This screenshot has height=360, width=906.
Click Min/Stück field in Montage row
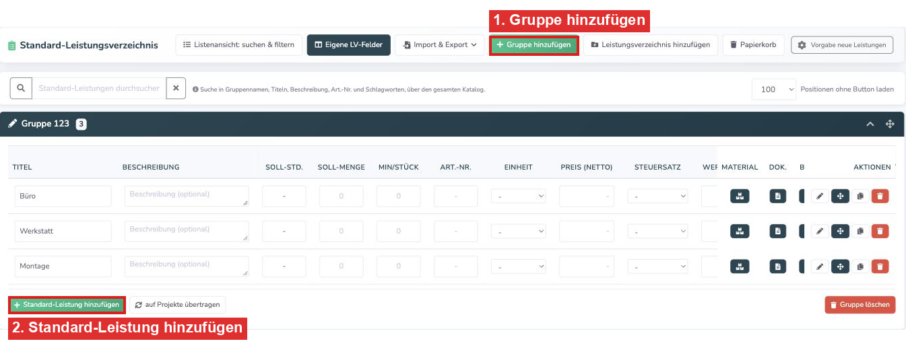pos(399,266)
